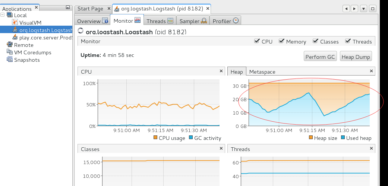
Task: Click the Threads chart panel title
Action: click(240, 149)
